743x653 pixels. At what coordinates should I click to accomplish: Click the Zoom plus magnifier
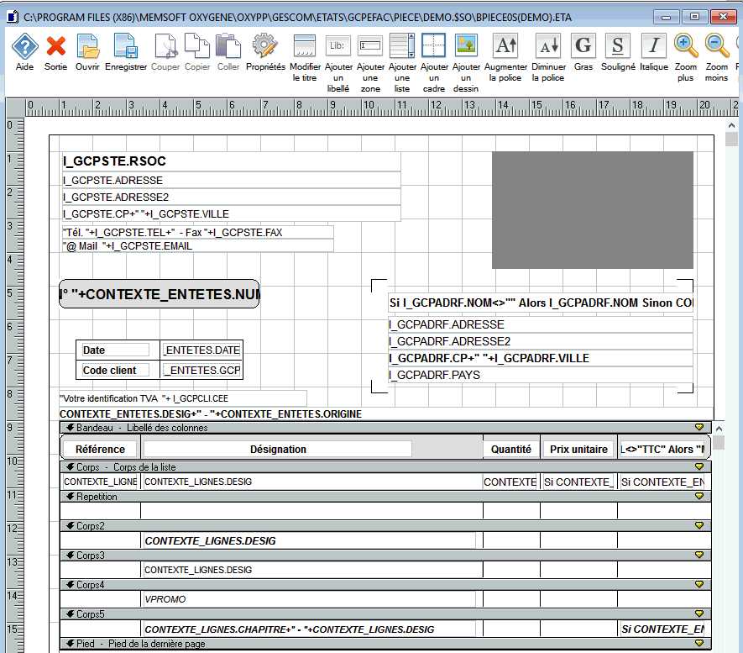coord(686,46)
